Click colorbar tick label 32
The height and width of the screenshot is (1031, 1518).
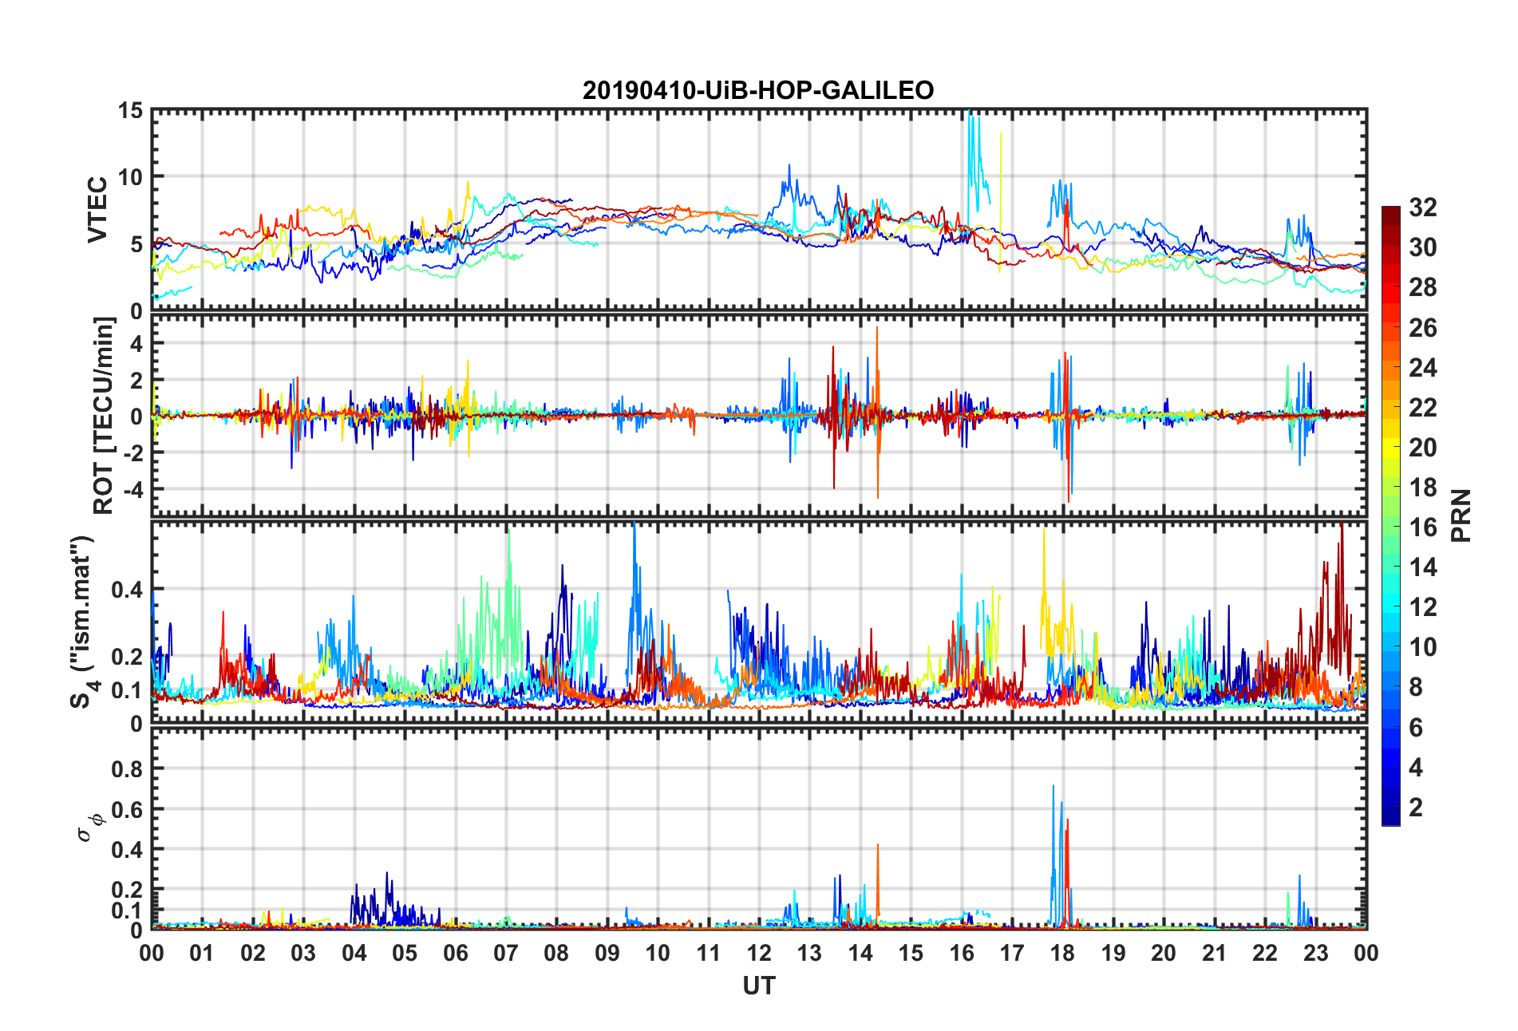click(x=1423, y=207)
